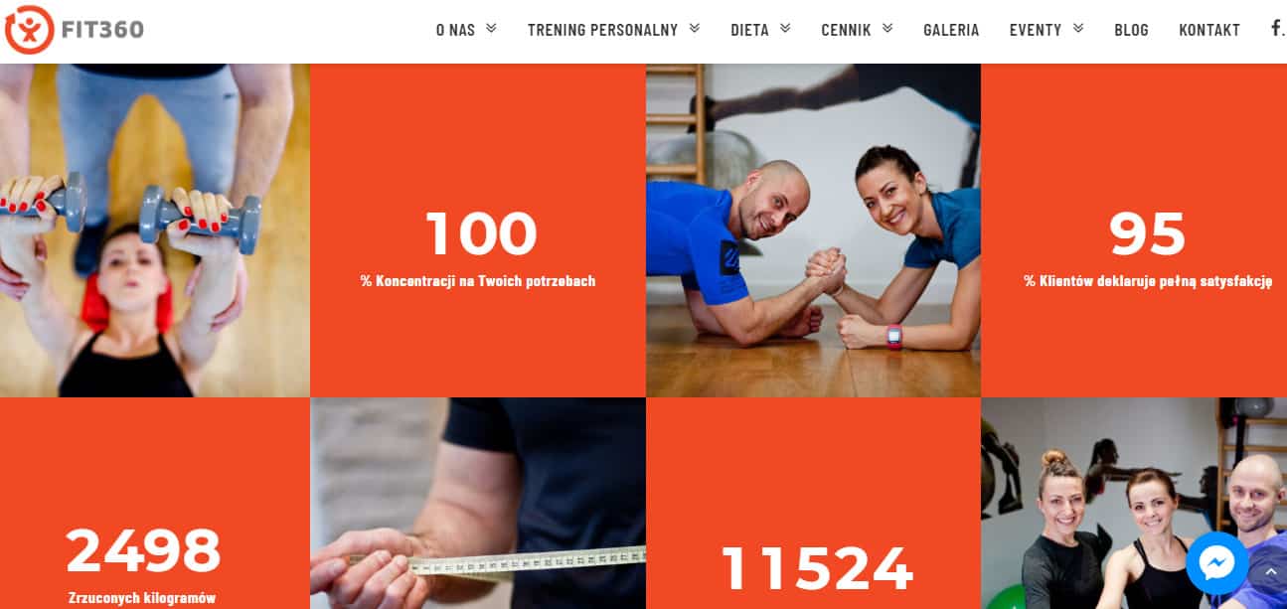Open the arm wrestling plank photo
The image size is (1287, 609).
[813, 230]
